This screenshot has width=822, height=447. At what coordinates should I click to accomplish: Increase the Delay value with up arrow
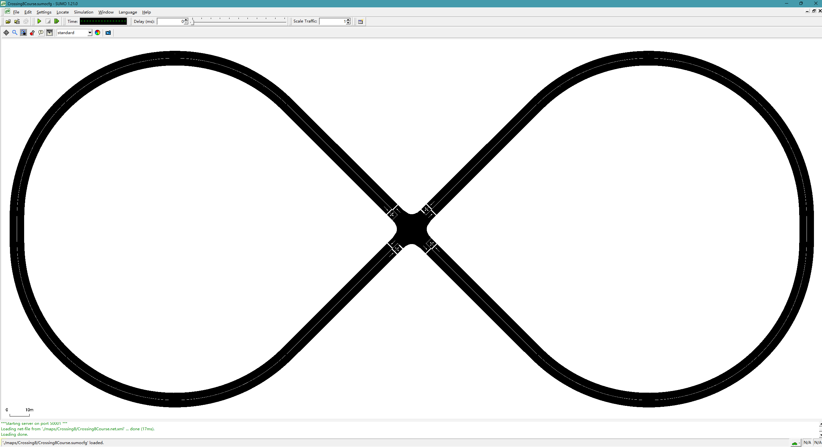pos(186,20)
